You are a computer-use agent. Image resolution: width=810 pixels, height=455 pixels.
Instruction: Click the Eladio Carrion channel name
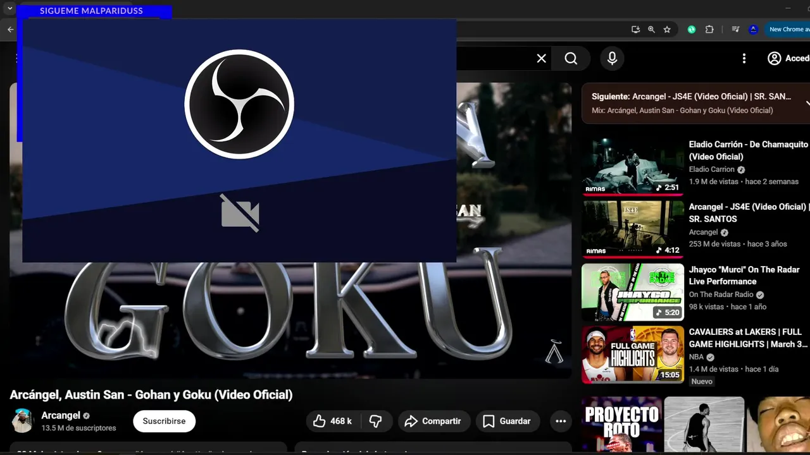click(x=711, y=169)
